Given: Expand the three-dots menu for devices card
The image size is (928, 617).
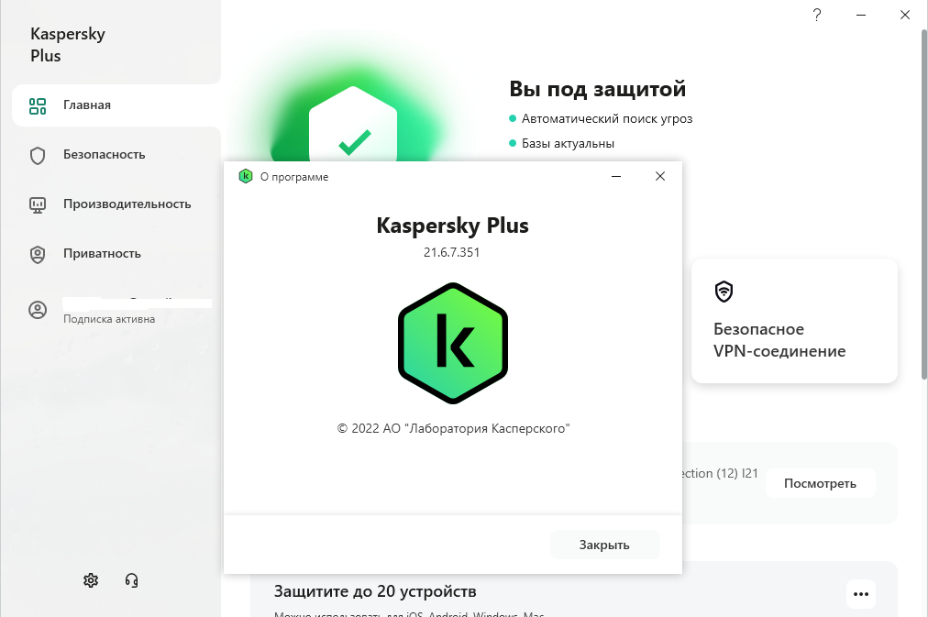Looking at the screenshot, I should [x=859, y=593].
